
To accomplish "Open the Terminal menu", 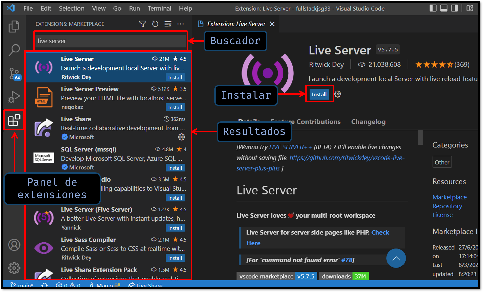I will click(159, 8).
